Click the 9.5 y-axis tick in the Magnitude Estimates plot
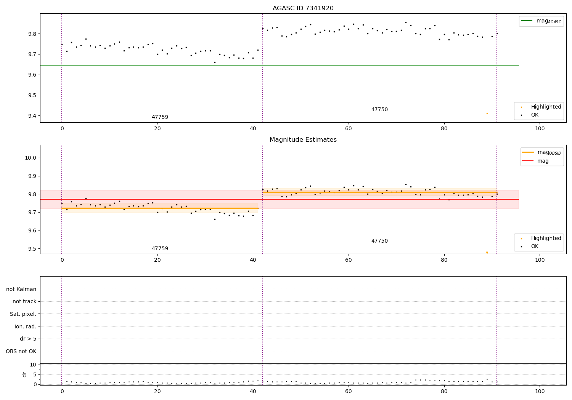Viewport: 572px width, 400px height. [x=32, y=249]
